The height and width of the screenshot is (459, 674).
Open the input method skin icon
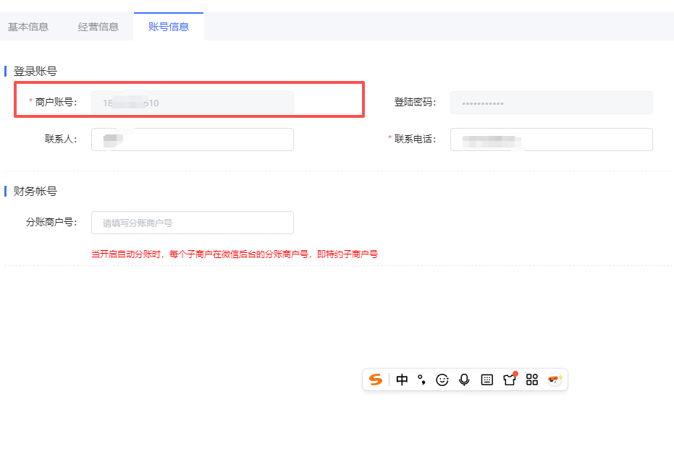(x=509, y=379)
